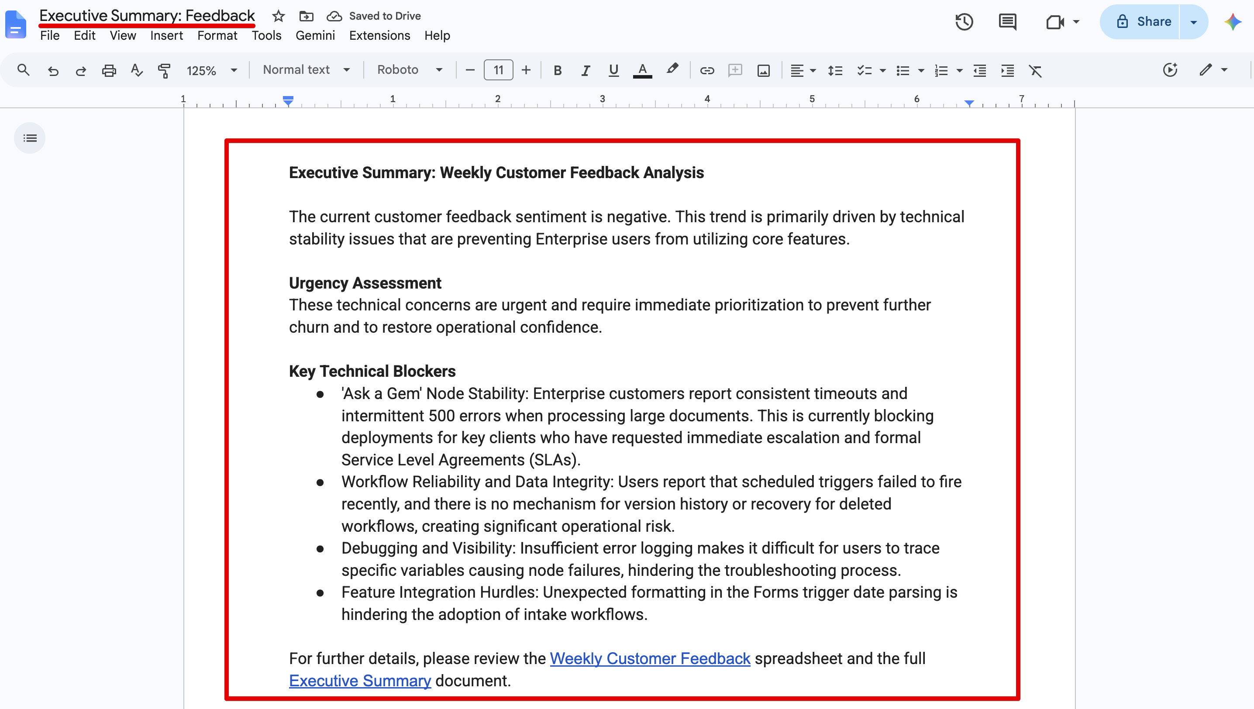Screen dimensions: 1254x709
Task: Open the Insert menu
Action: [x=166, y=35]
